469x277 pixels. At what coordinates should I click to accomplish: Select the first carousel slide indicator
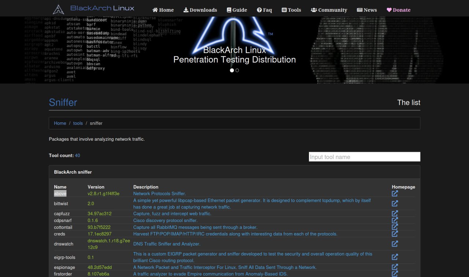tap(232, 70)
